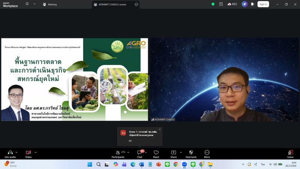Open Host tools shield icon

coord(191,152)
